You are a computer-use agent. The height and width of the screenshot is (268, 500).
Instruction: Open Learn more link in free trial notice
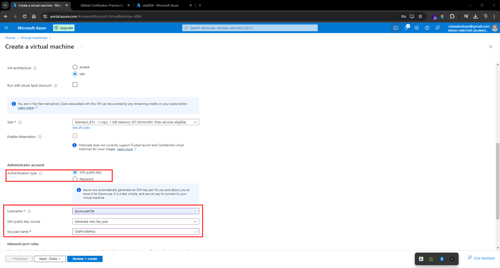(x=26, y=108)
